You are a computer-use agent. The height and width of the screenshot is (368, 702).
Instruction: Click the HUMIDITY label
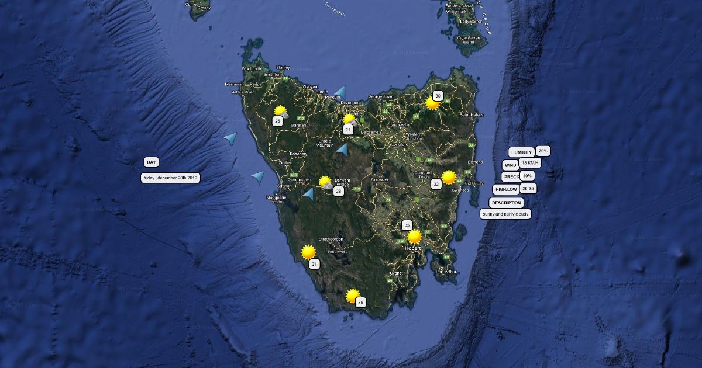pyautogui.click(x=521, y=152)
